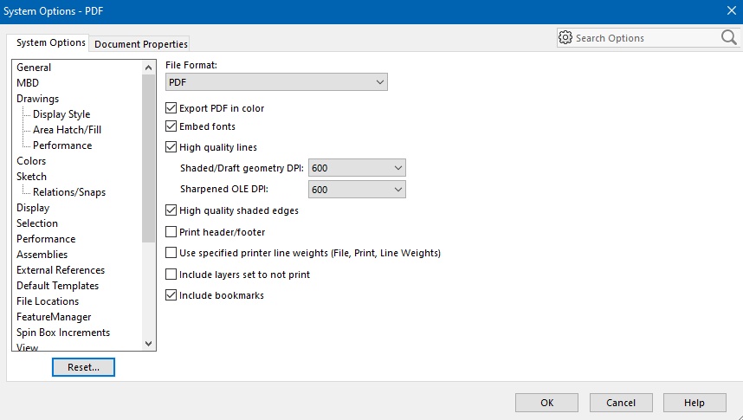Screen dimensions: 743x420
Task: Enable Print header/footer checkbox
Action: coord(171,232)
